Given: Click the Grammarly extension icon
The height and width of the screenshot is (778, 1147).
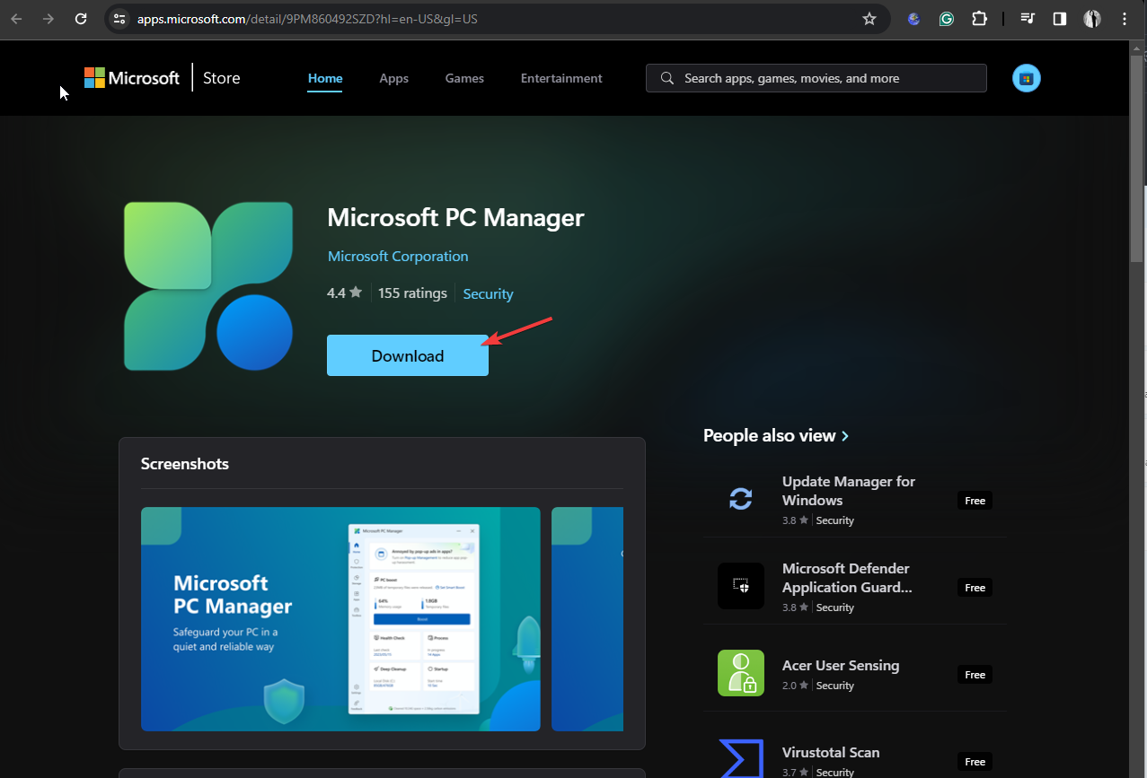Looking at the screenshot, I should point(946,19).
